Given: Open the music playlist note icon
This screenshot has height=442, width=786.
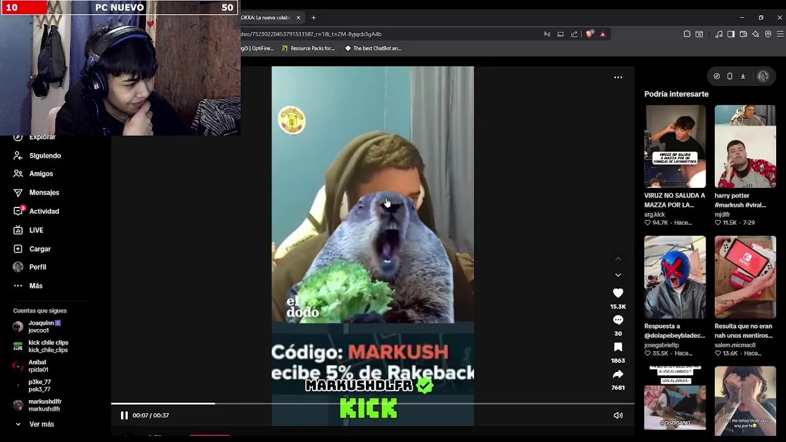Looking at the screenshot, I should pyautogui.click(x=718, y=34).
